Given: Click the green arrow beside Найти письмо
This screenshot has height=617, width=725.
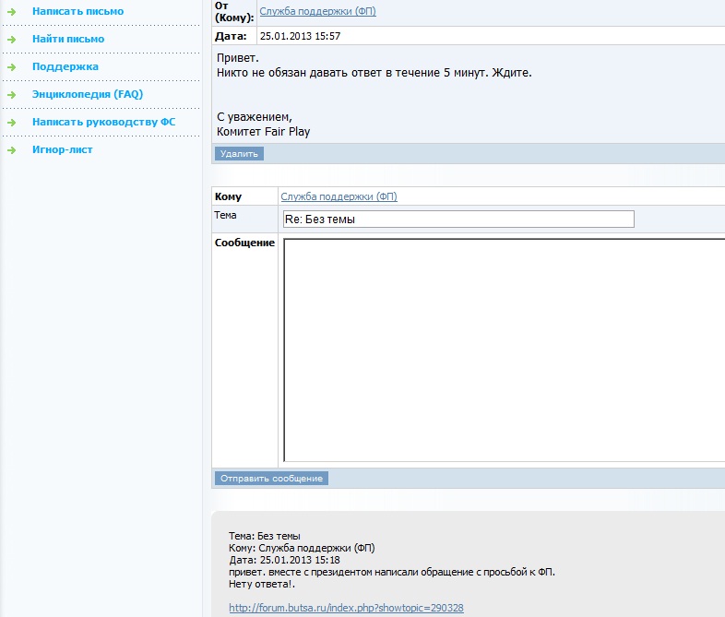Looking at the screenshot, I should pyautogui.click(x=11, y=40).
